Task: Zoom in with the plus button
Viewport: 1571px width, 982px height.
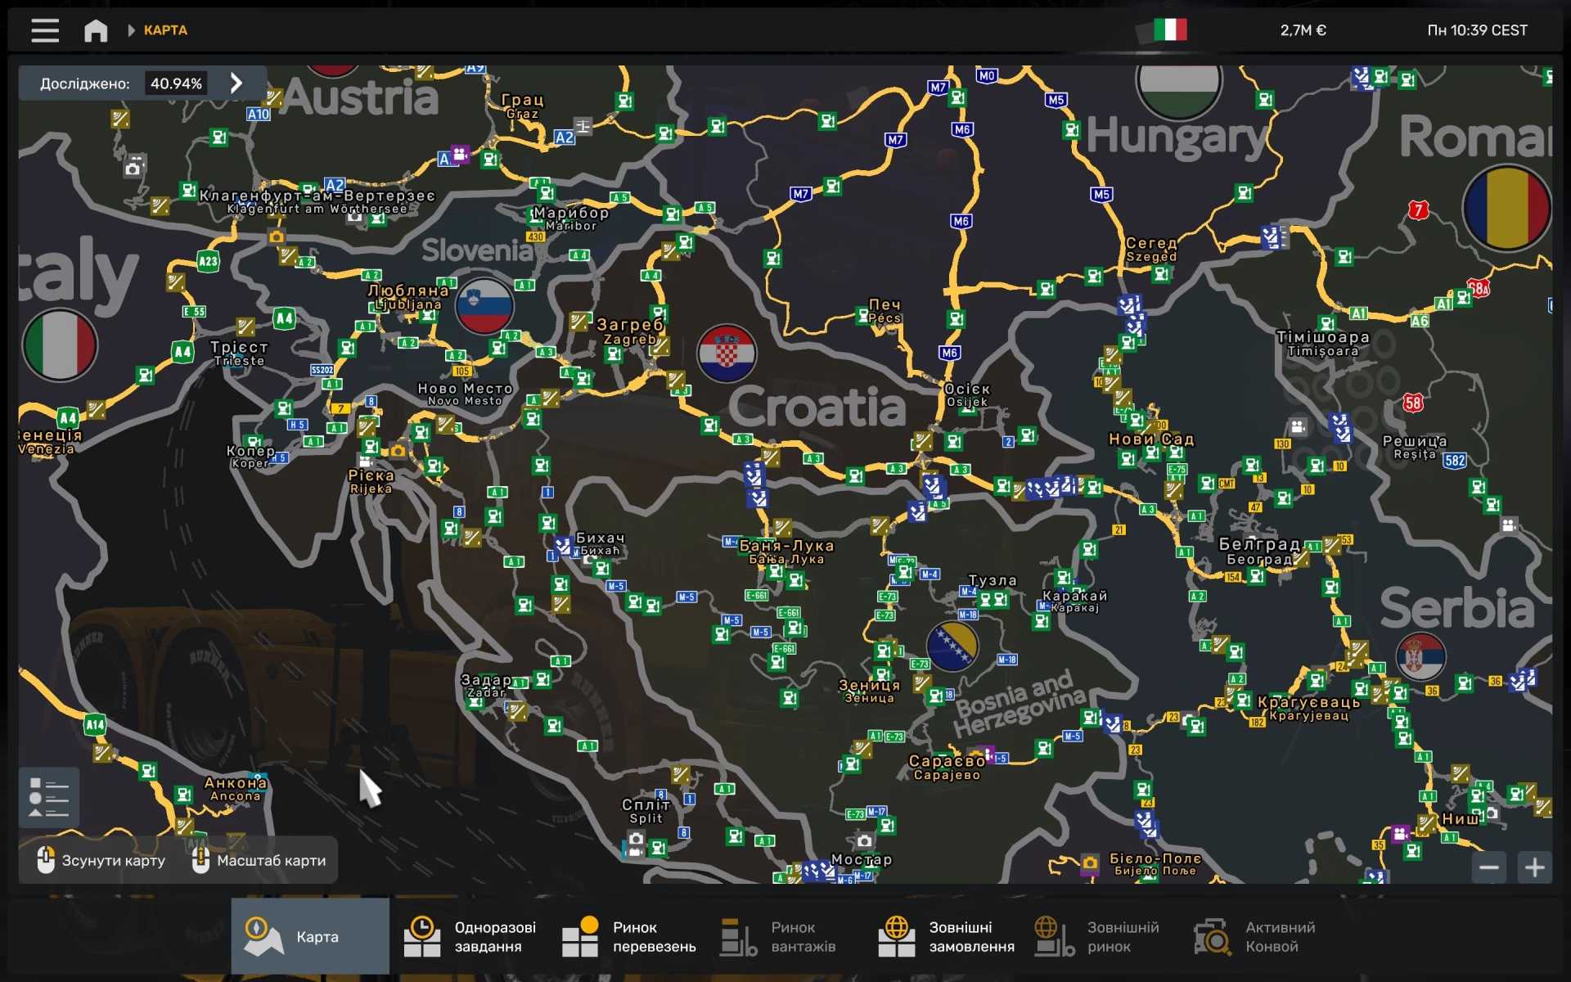Action: (1534, 867)
